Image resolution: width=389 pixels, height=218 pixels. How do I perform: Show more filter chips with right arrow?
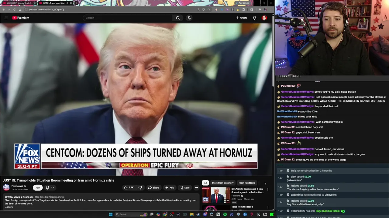coord(265,183)
